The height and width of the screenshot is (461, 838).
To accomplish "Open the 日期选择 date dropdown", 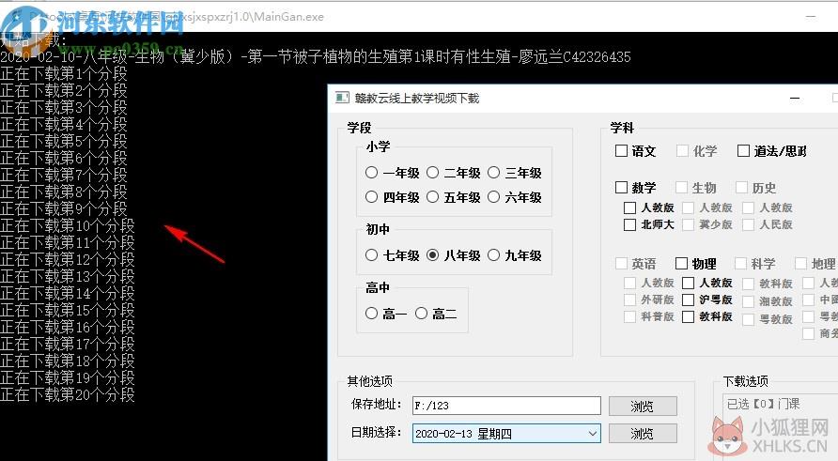I will pyautogui.click(x=506, y=433).
